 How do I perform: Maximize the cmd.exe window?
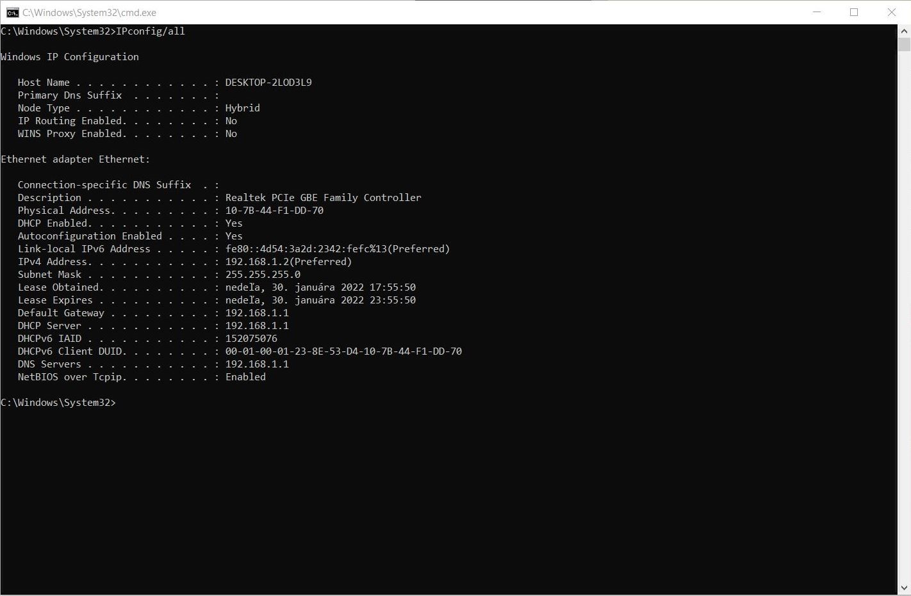coord(854,12)
